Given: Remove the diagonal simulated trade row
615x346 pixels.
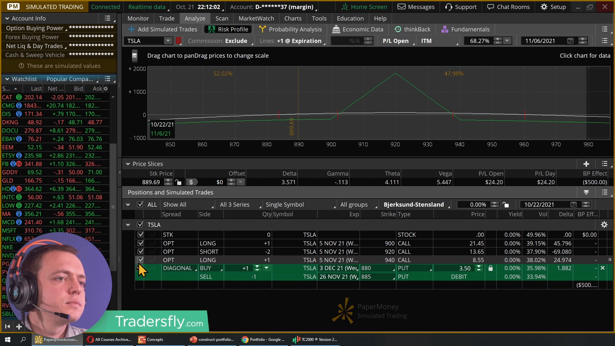Looking at the screenshot, I should [x=603, y=268].
